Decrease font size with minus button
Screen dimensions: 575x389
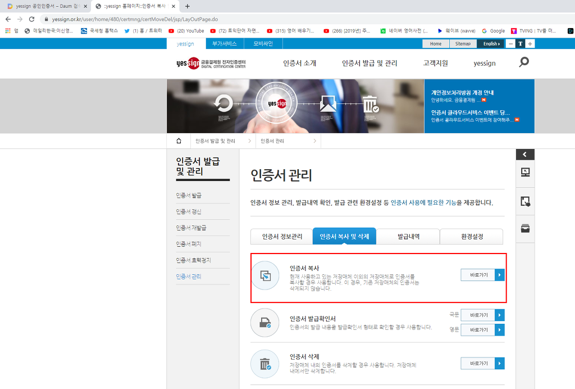pyautogui.click(x=510, y=43)
